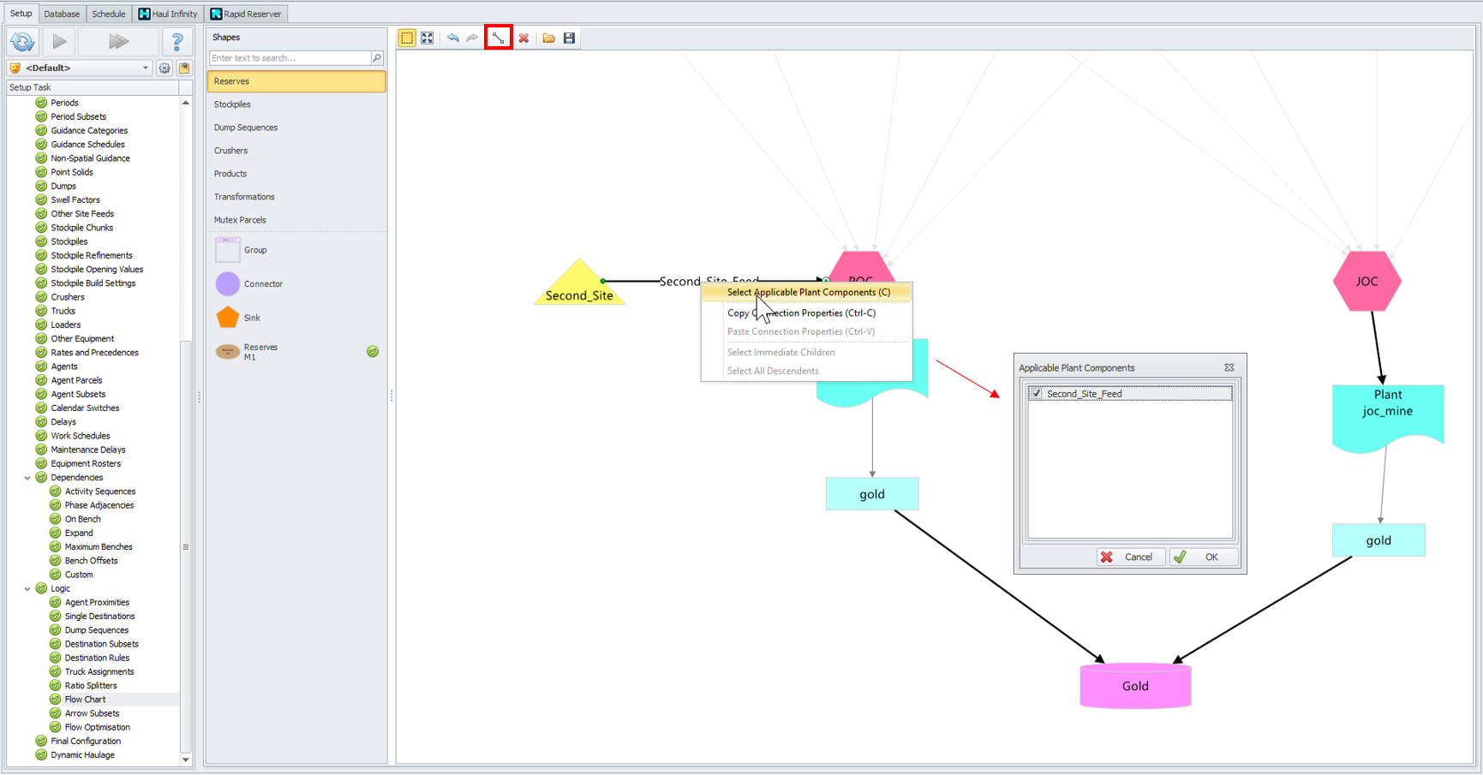Click the Reserves M1 green check indicator
The image size is (1483, 775).
pyautogui.click(x=373, y=351)
